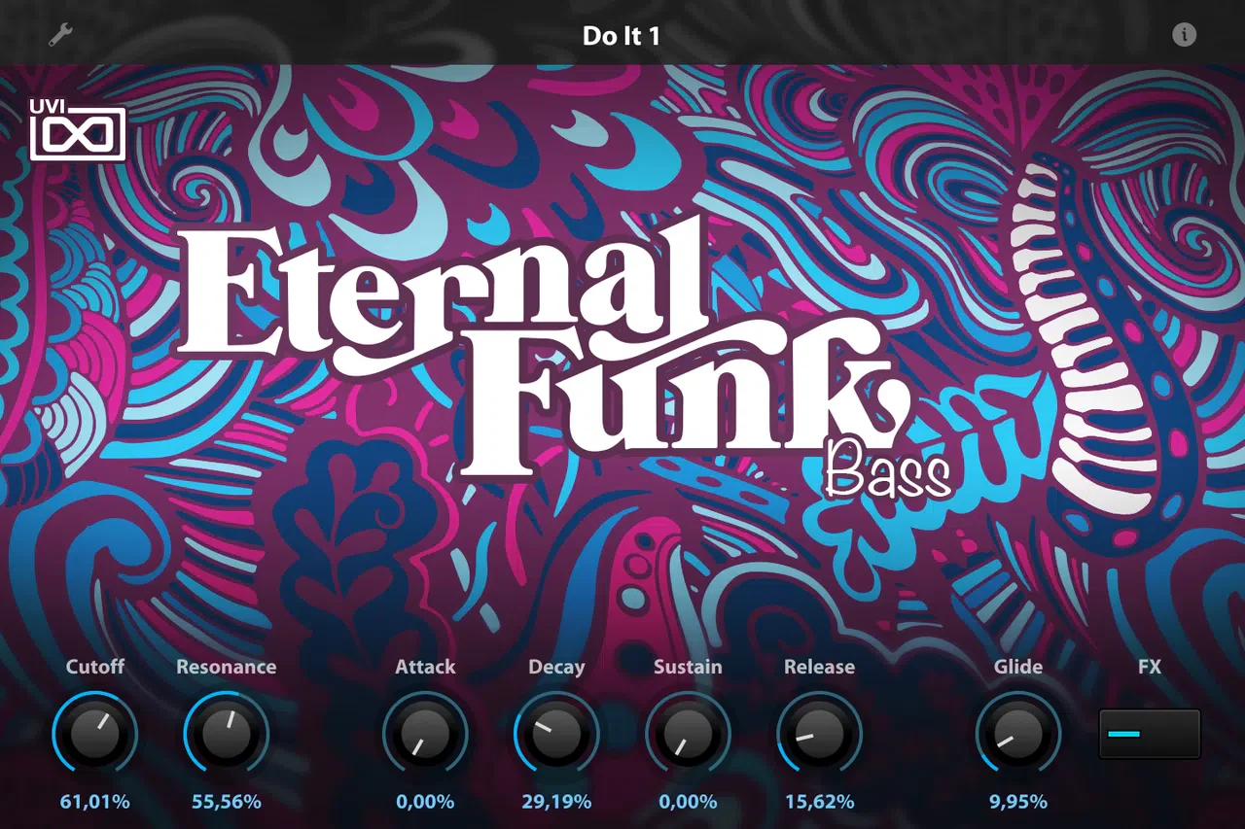Select the Attack value 0,00%
Image resolution: width=1245 pixels, height=829 pixels.
425,802
